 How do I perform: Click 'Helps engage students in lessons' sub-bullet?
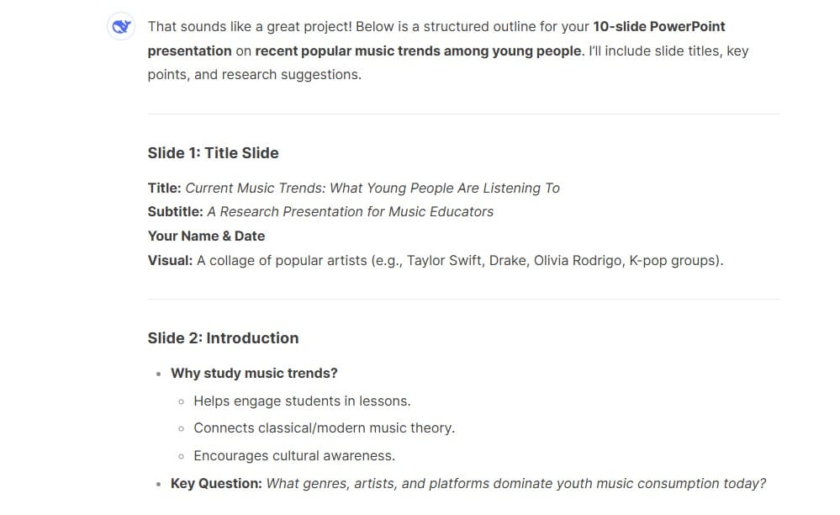point(302,401)
